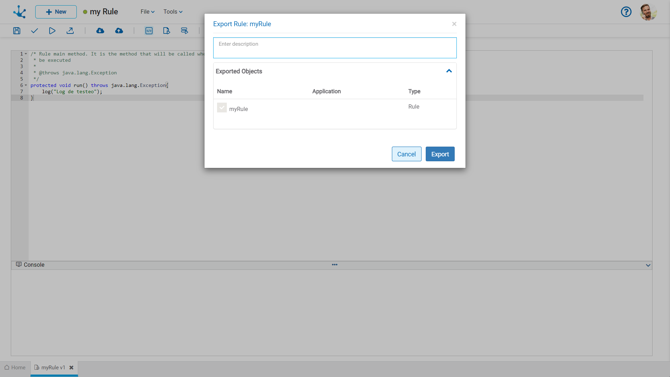Viewport: 670px width, 377px height.
Task: Click the Cancel button
Action: pyautogui.click(x=406, y=154)
